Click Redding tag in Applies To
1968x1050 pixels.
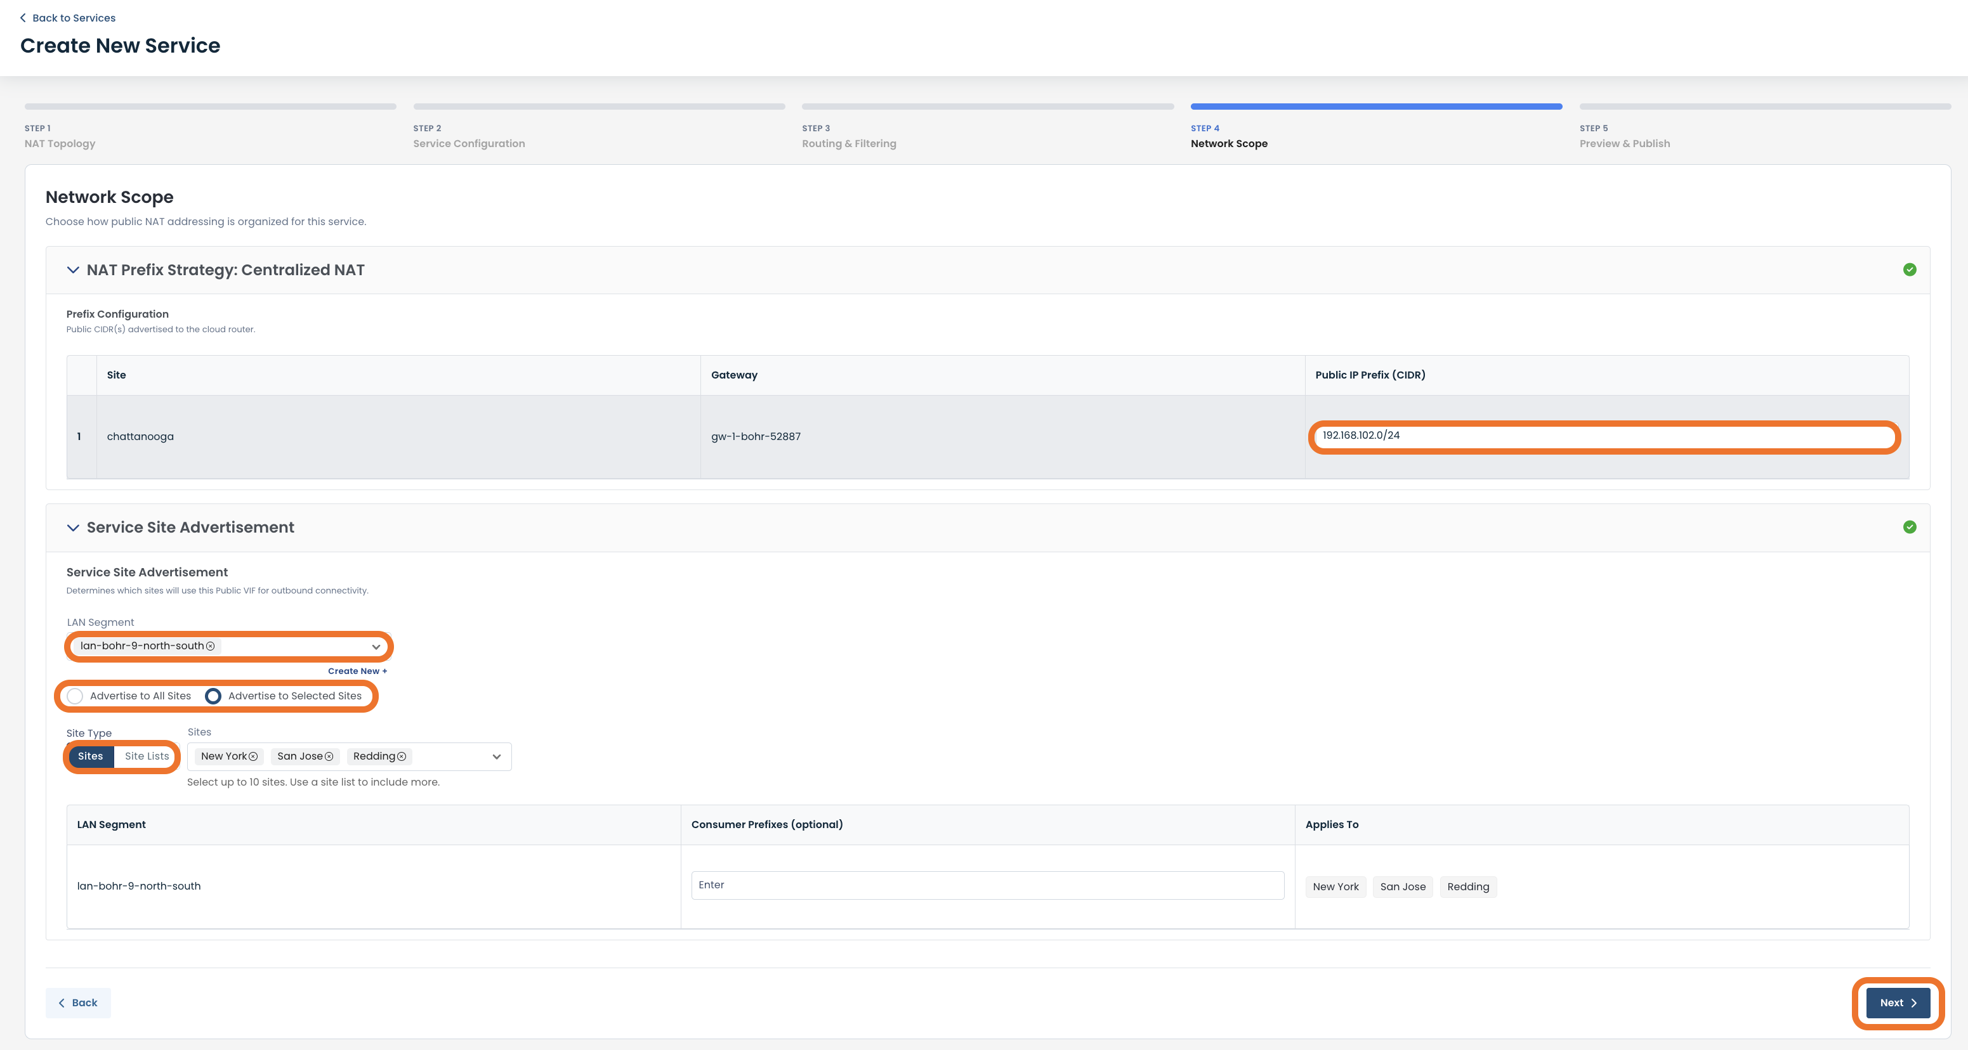point(1467,886)
